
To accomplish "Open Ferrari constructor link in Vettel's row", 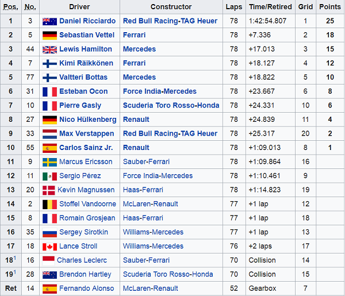I will point(134,35).
